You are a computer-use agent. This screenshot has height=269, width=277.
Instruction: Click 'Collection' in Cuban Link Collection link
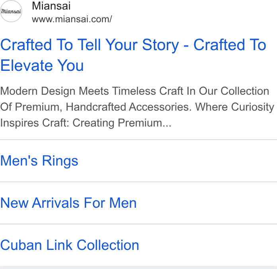[108, 245]
